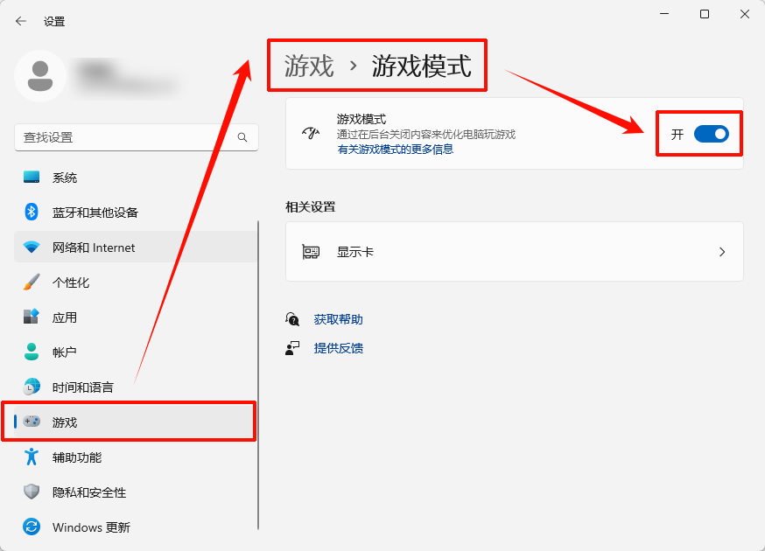Open 应用 settings in sidebar
Image resolution: width=765 pixels, height=551 pixels.
coord(65,317)
